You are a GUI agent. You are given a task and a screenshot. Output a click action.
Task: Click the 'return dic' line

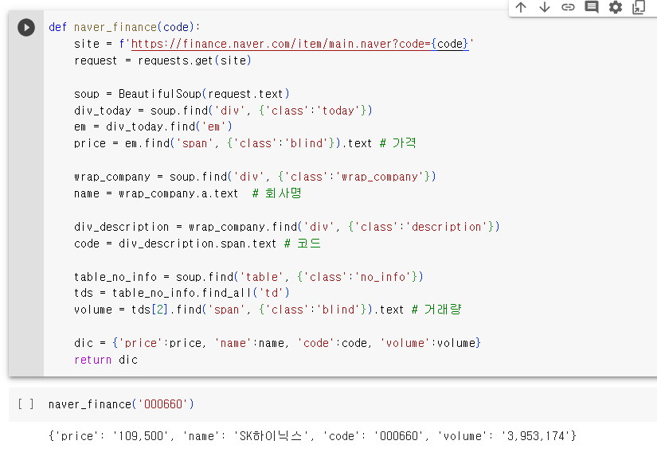(106, 360)
